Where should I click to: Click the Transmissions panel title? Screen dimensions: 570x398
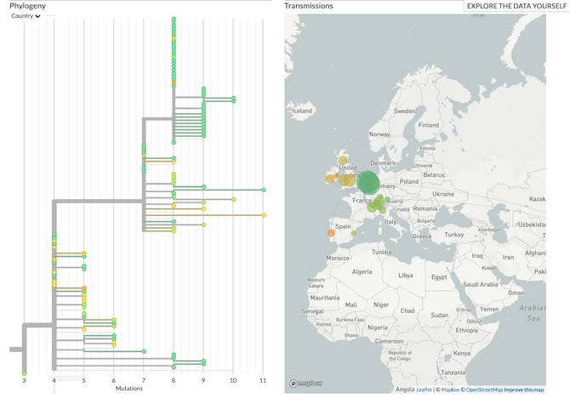pos(308,6)
